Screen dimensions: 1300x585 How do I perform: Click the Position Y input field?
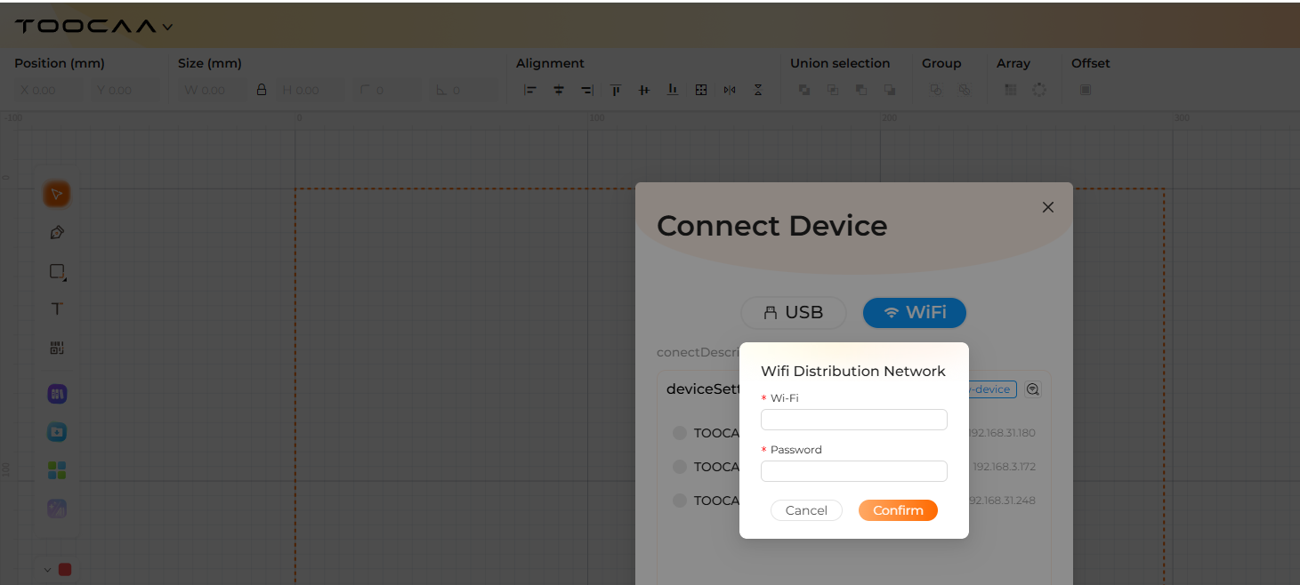[125, 90]
